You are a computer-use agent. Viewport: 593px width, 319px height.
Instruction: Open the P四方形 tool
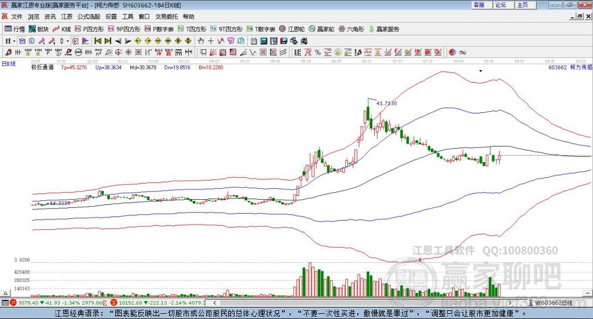coord(89,29)
